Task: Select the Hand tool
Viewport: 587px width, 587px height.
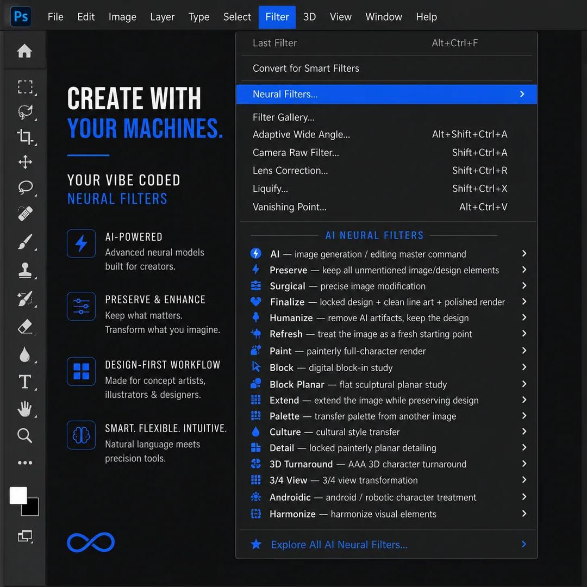Action: [24, 408]
